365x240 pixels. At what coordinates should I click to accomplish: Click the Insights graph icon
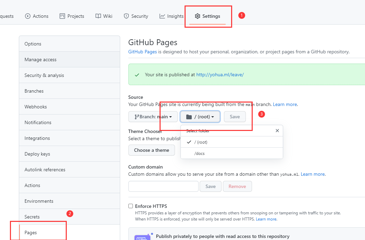pos(162,16)
